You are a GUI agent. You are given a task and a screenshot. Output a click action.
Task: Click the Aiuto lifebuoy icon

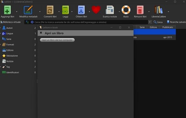[126, 10]
